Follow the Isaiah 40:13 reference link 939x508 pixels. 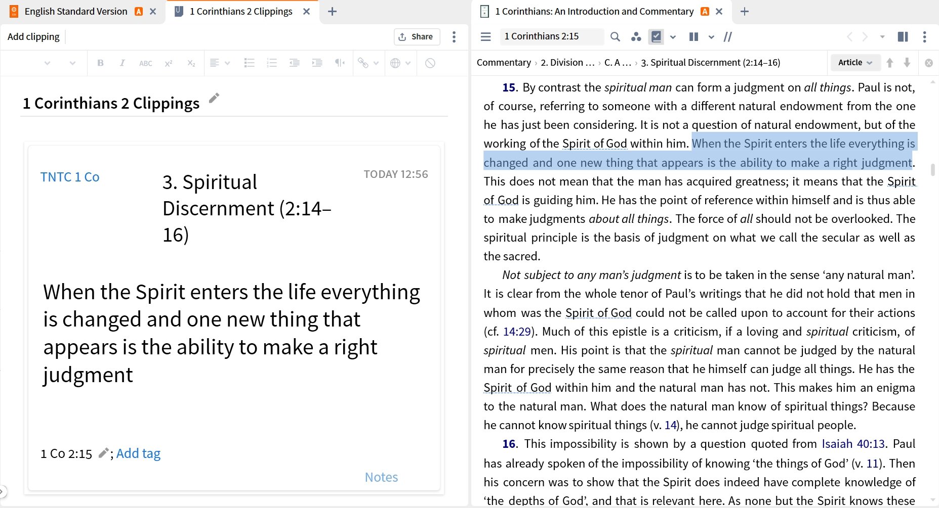853,444
